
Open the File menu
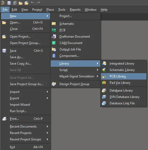[x=5, y=10]
